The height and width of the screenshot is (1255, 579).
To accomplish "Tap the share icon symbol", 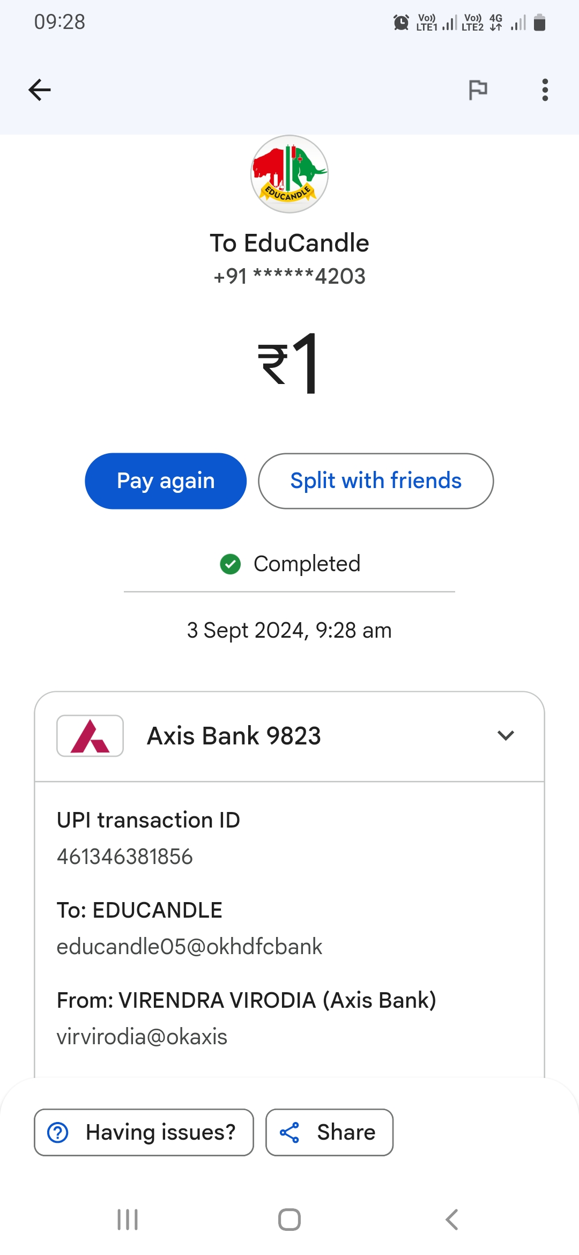I will coord(289,1132).
